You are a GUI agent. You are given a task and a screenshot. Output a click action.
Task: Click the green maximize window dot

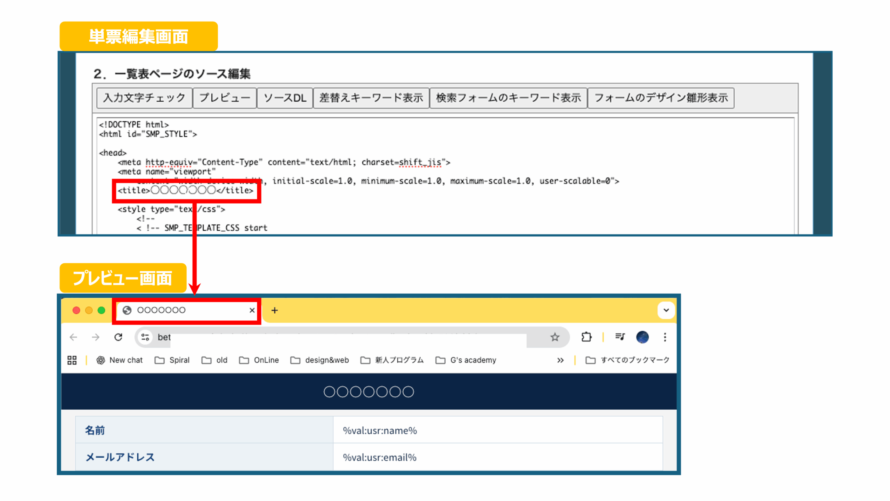[x=102, y=310]
